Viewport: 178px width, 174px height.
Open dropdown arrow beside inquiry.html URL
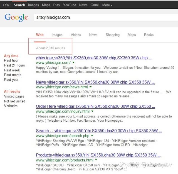92,111
